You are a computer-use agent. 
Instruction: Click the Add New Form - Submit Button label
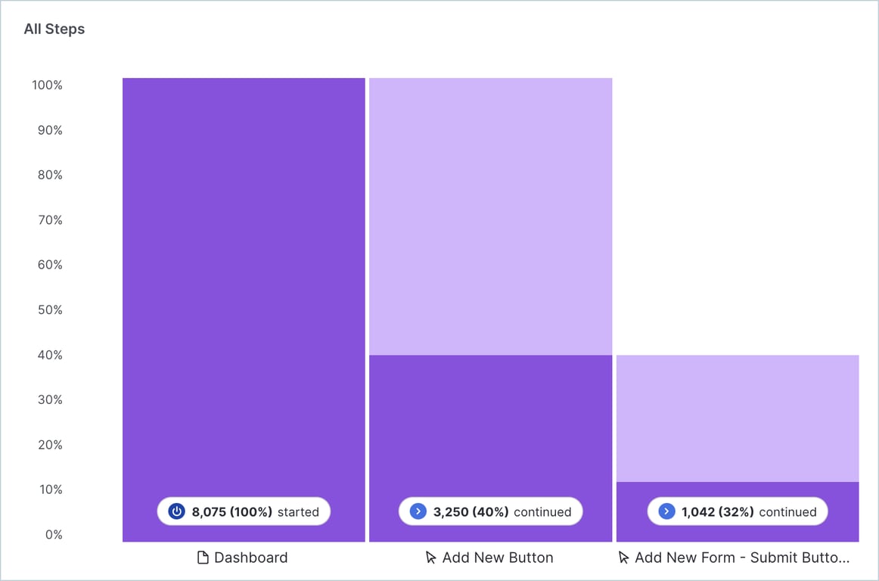click(x=741, y=558)
